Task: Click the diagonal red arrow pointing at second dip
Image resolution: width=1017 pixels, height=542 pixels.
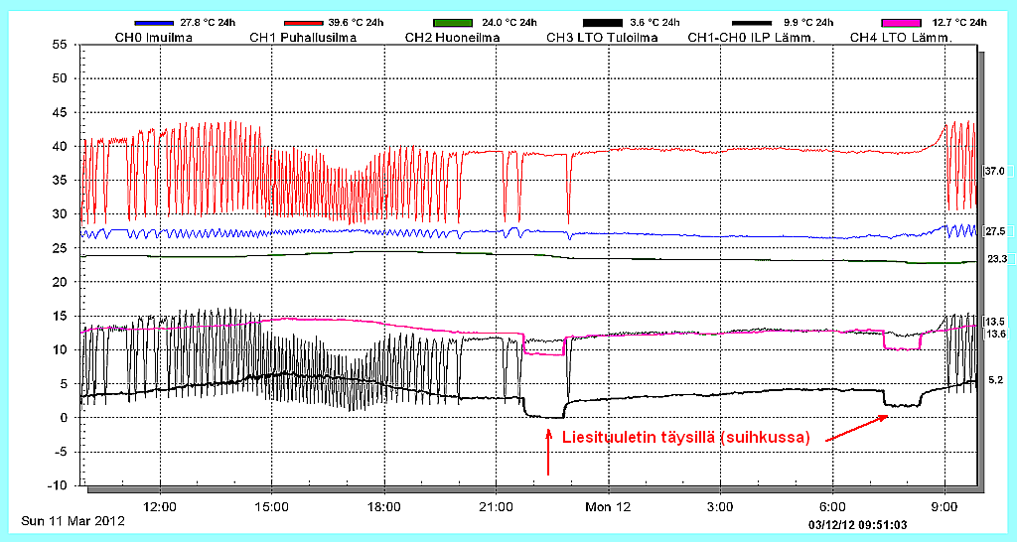Action: pos(860,428)
